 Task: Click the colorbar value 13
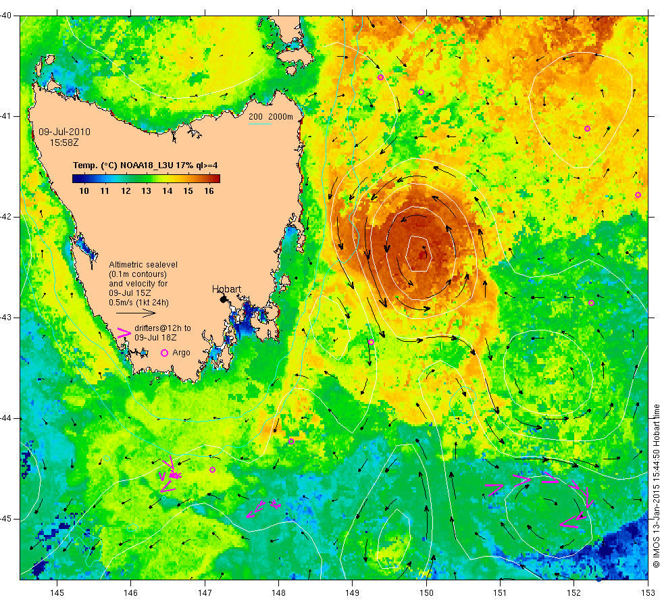(146, 191)
